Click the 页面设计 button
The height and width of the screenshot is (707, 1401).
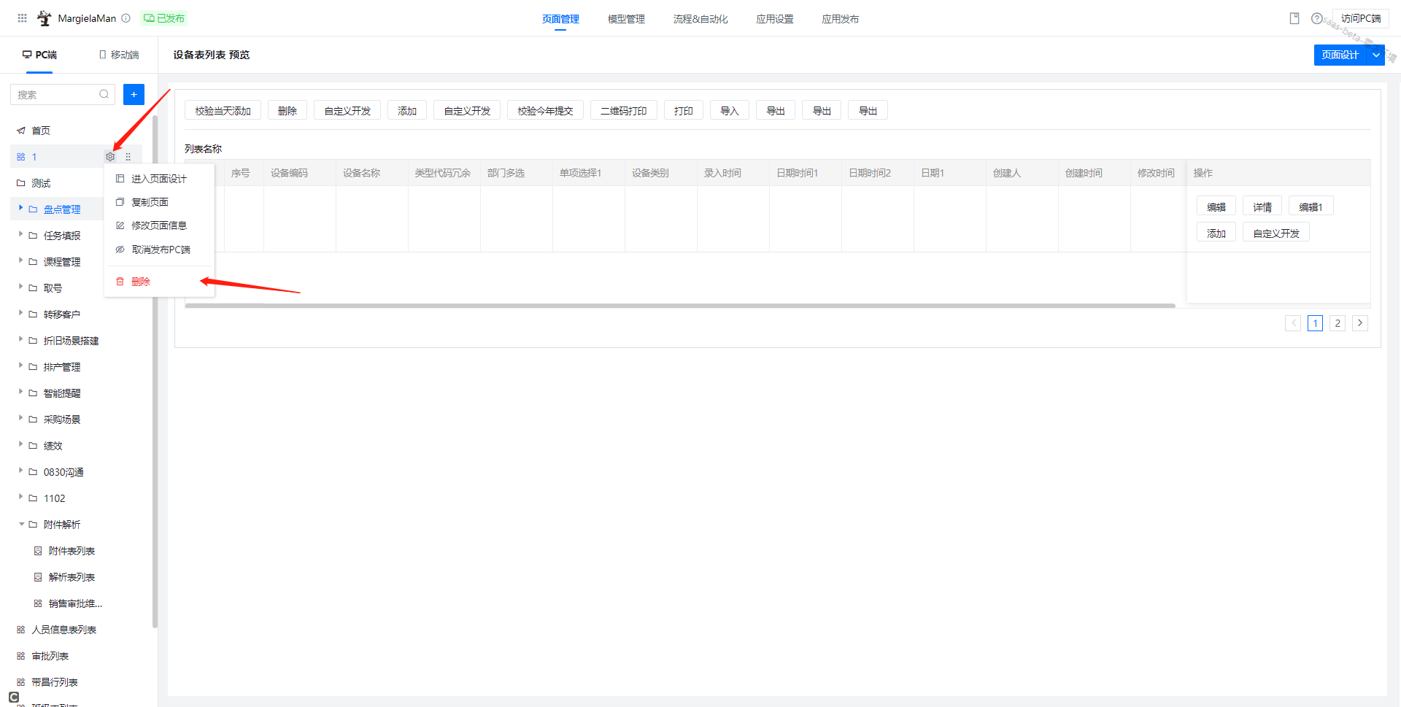coord(1340,55)
